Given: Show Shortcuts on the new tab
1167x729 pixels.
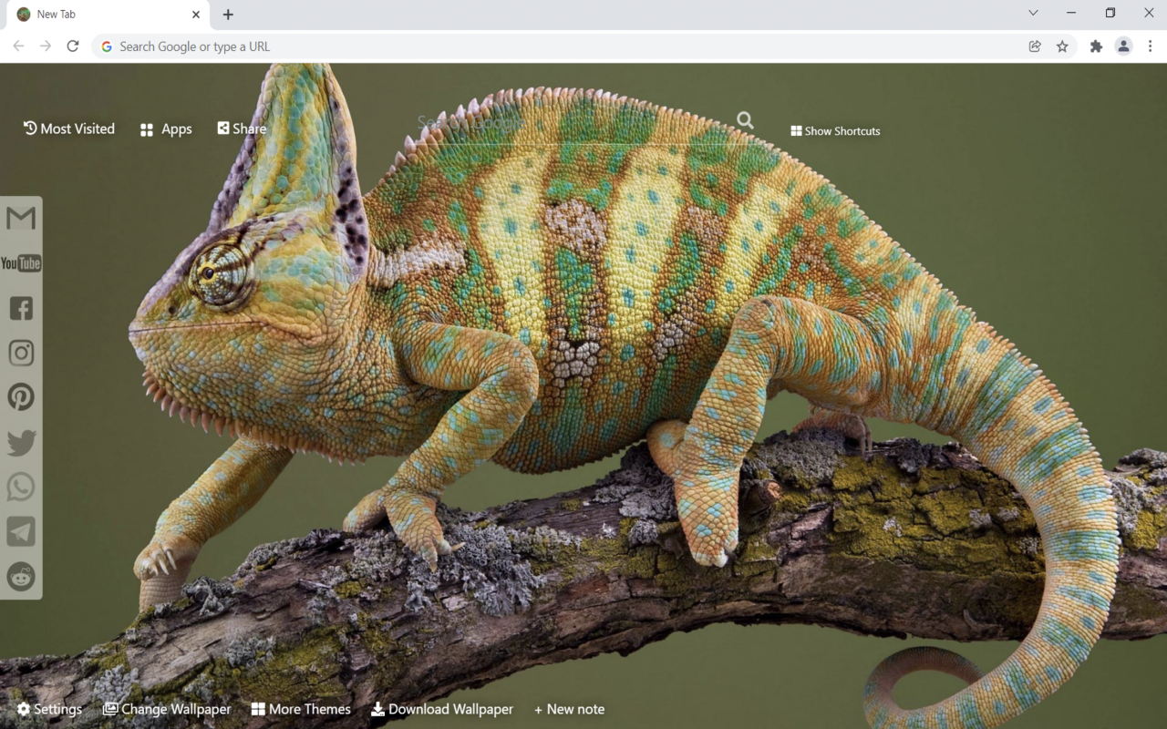Looking at the screenshot, I should [x=835, y=131].
